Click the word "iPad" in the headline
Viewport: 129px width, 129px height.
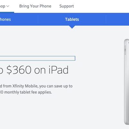pyautogui.click(x=58, y=70)
